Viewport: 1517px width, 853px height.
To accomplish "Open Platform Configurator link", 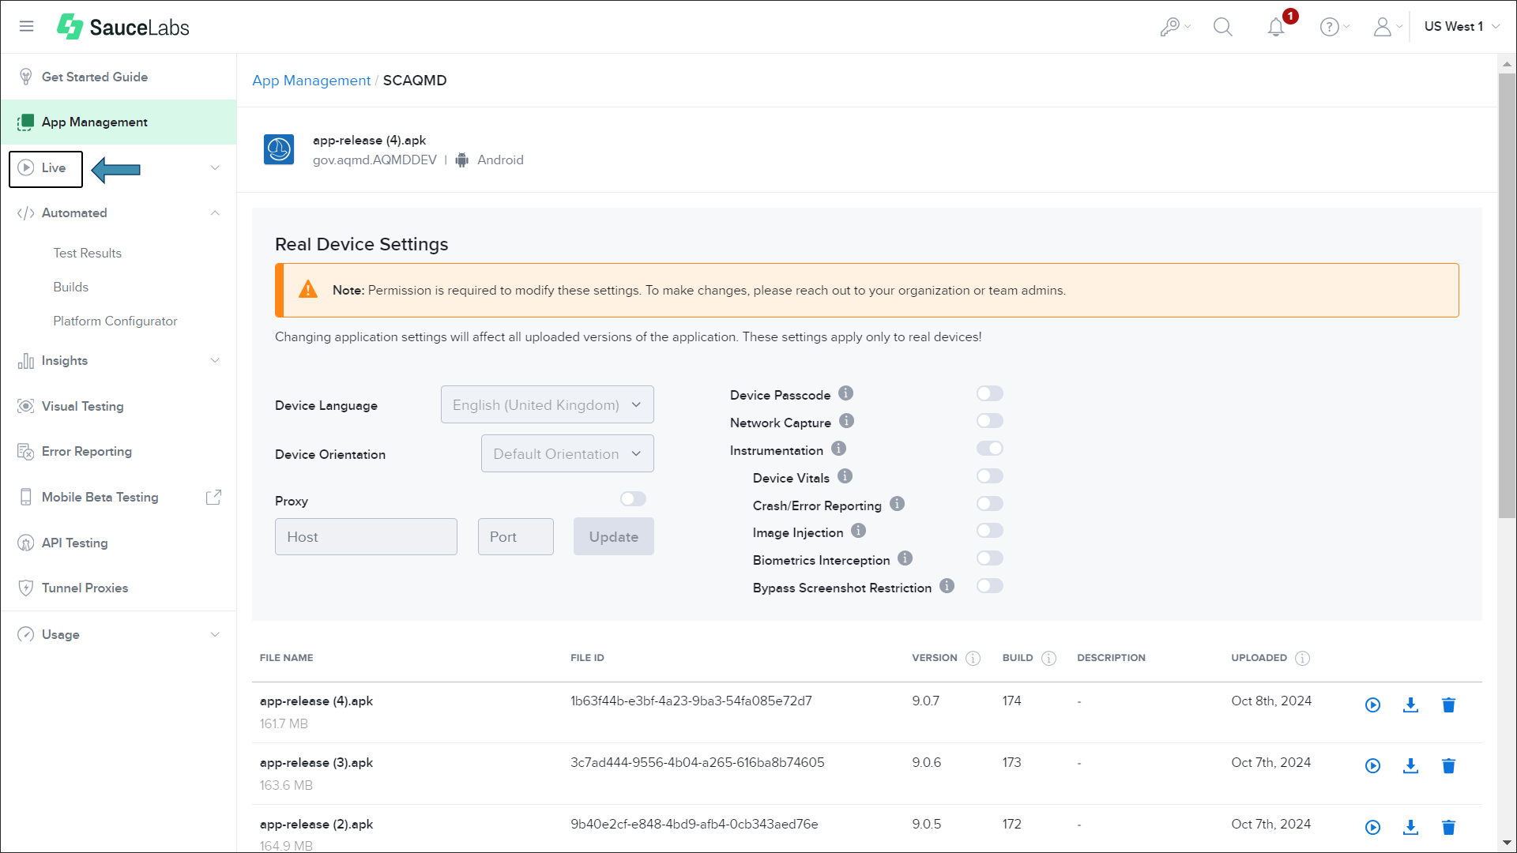I will [115, 321].
